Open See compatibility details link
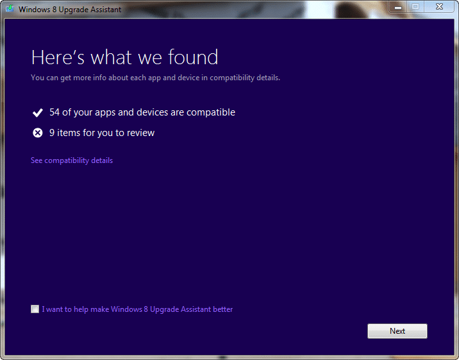459x360 pixels. tap(72, 160)
